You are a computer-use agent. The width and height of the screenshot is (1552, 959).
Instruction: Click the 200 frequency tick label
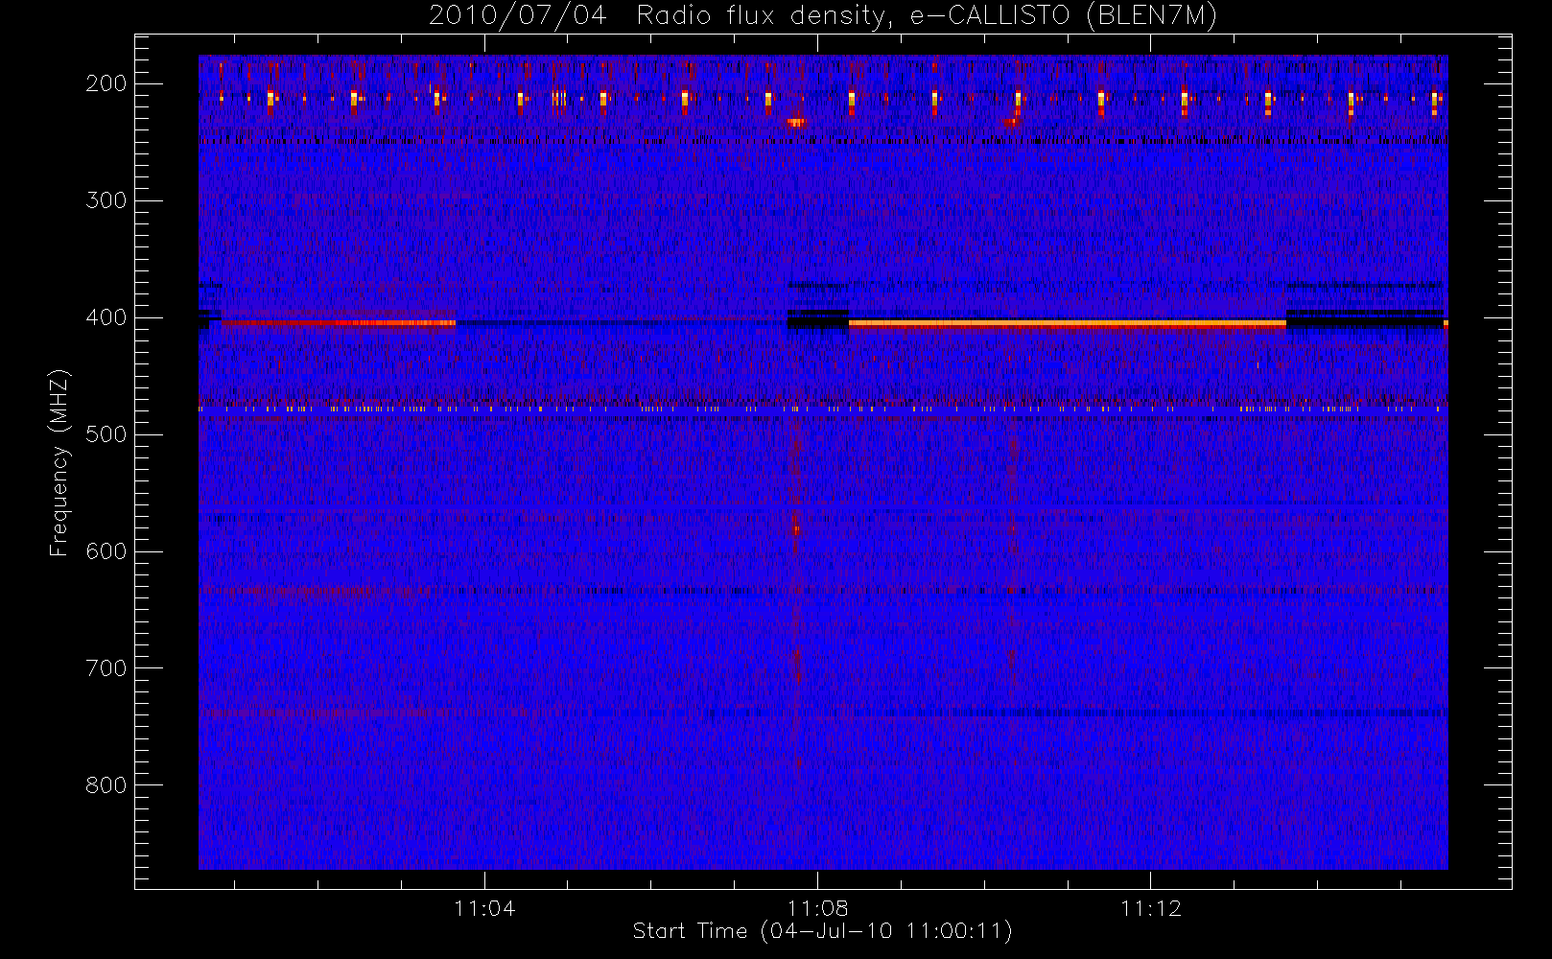tap(106, 83)
